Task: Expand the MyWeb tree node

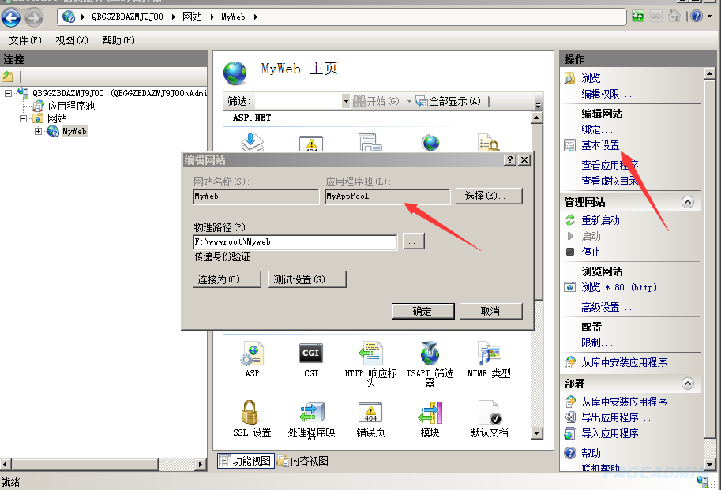Action: (38, 131)
